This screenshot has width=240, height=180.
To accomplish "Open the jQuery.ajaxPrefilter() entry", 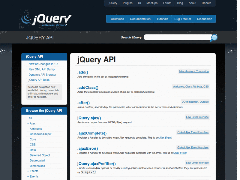I will click(96, 164).
